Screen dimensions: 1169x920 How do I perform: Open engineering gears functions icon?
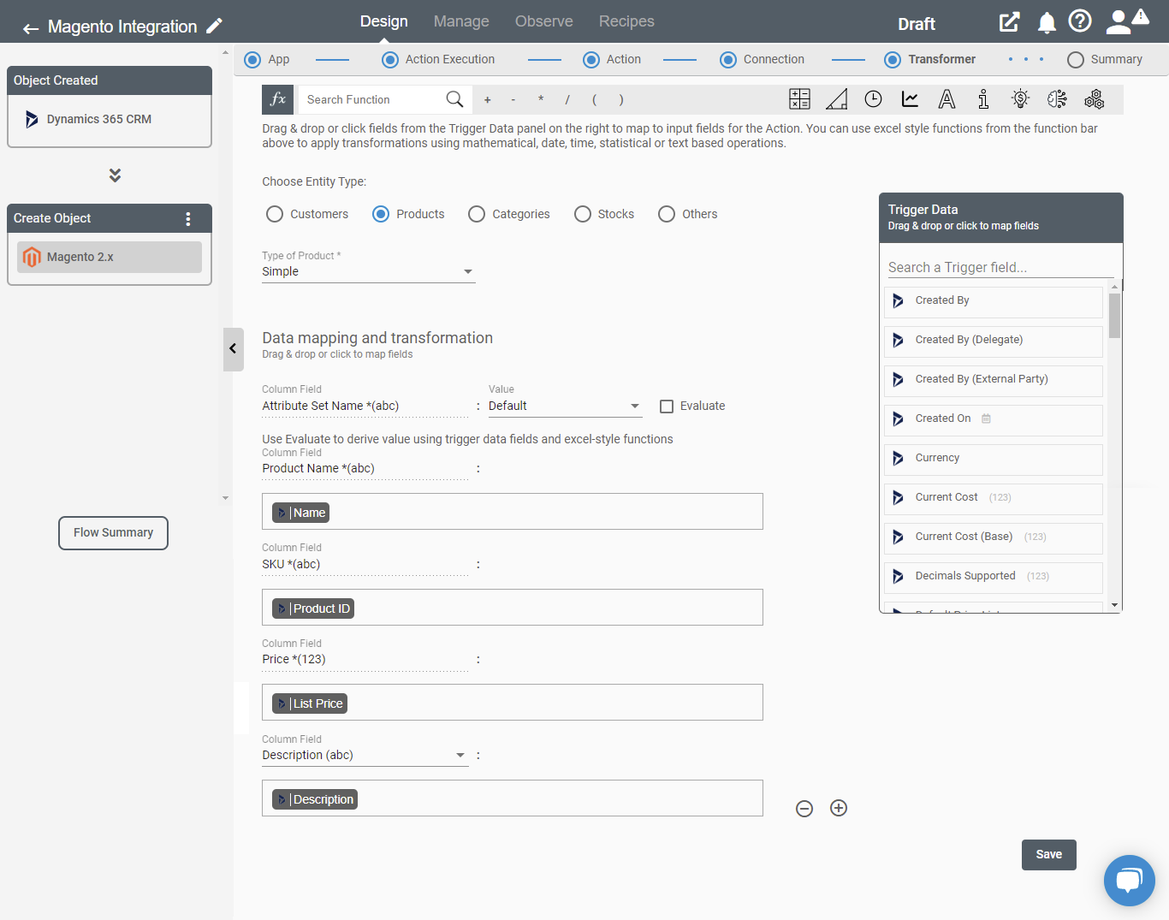pos(1094,99)
